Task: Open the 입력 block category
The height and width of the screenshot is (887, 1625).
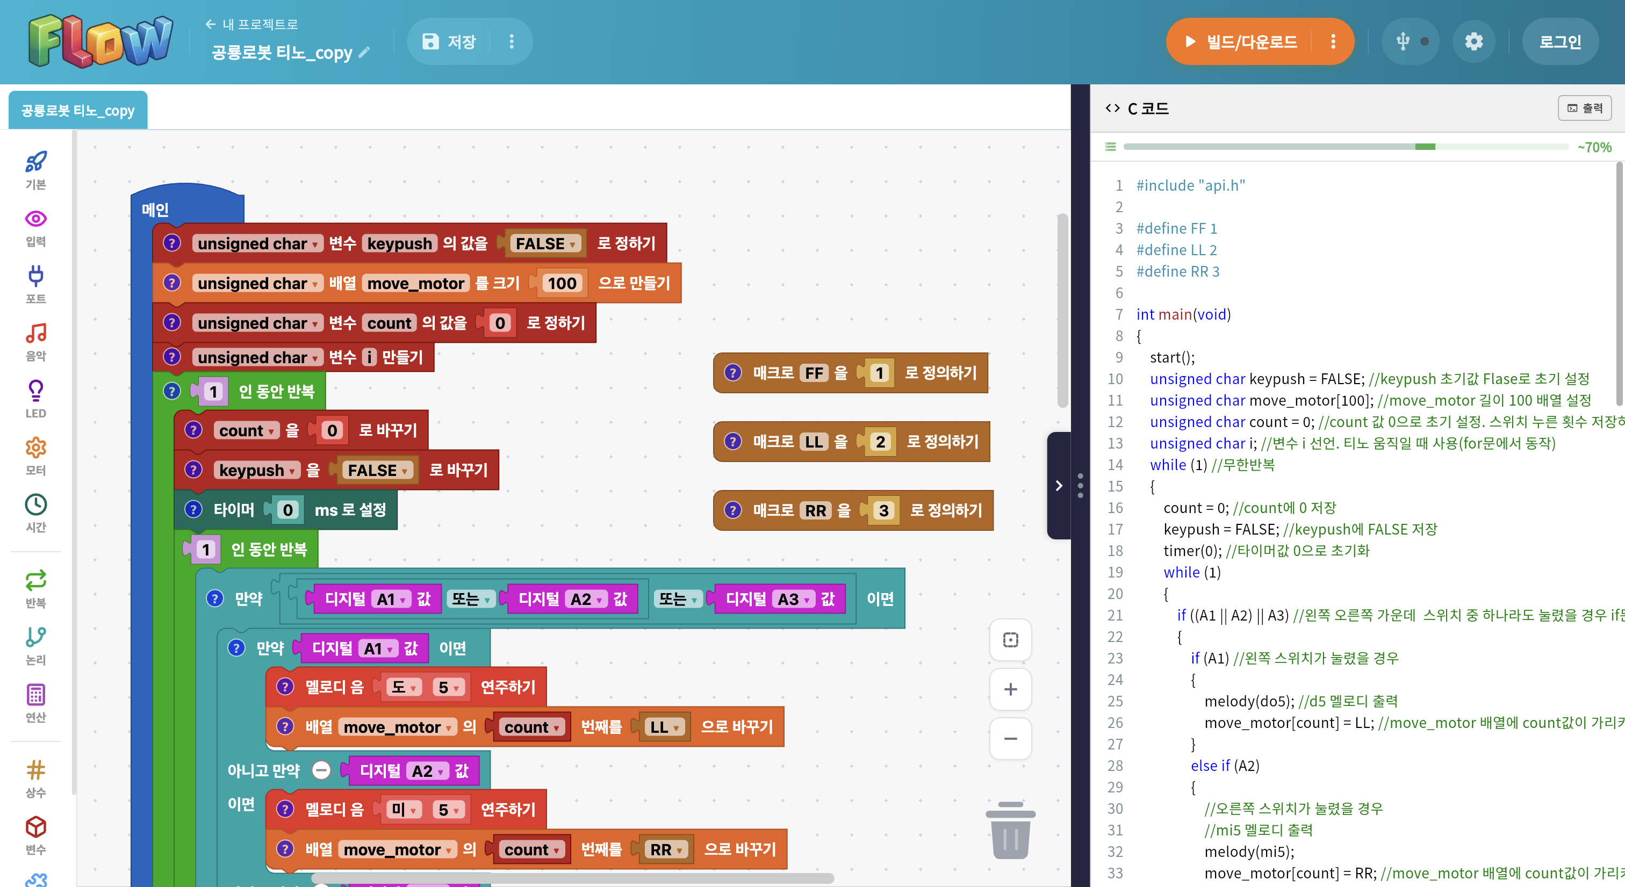Action: (x=36, y=228)
